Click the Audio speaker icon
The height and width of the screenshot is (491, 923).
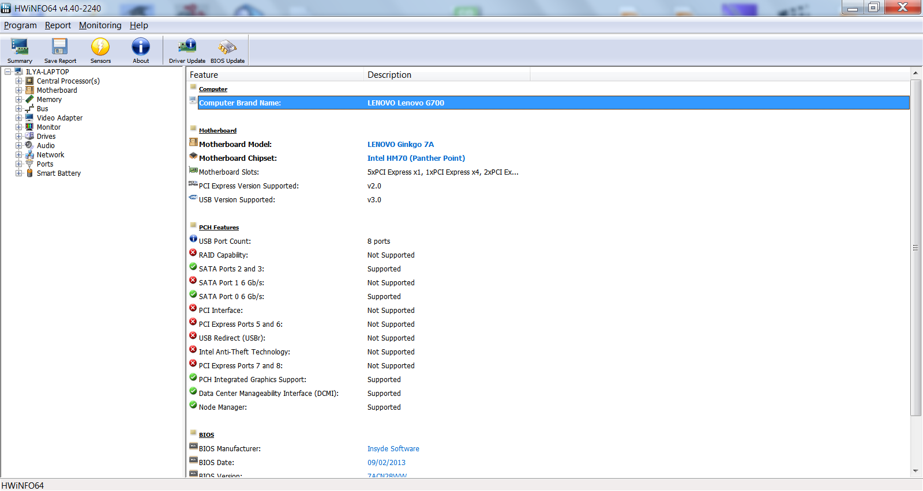pos(29,146)
